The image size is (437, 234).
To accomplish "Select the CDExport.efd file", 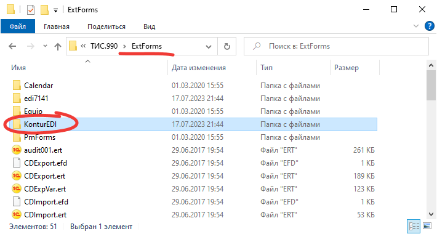I will coord(46,163).
